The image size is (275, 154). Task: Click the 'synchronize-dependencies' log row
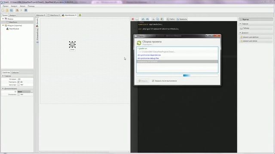pyautogui.click(x=177, y=55)
